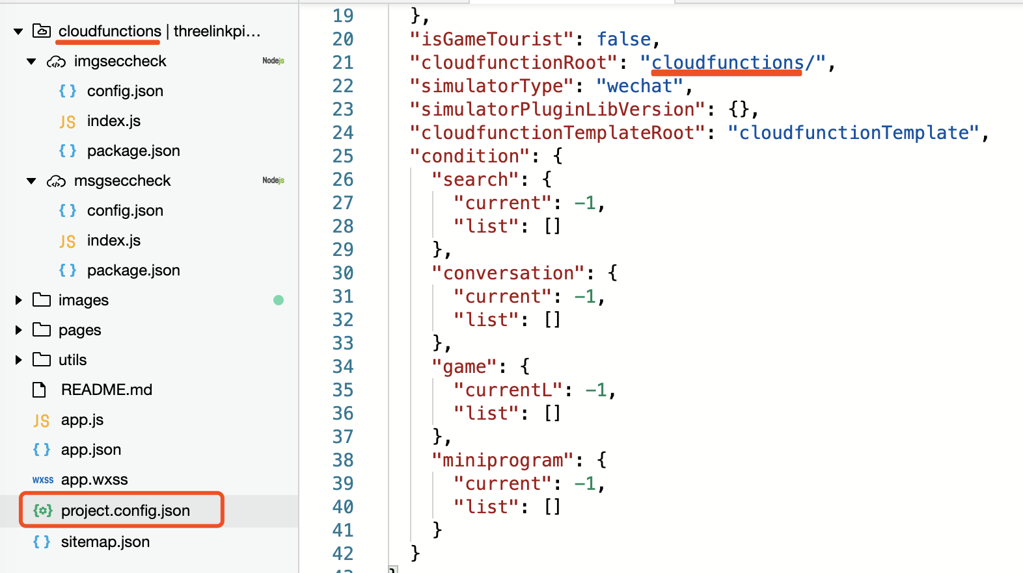Collapse the cloudfunctions root folder arrow

(18, 31)
